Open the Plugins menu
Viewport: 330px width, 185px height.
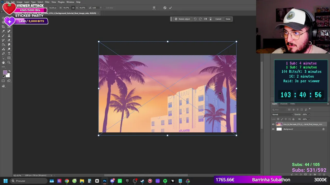pyautogui.click(x=61, y=2)
